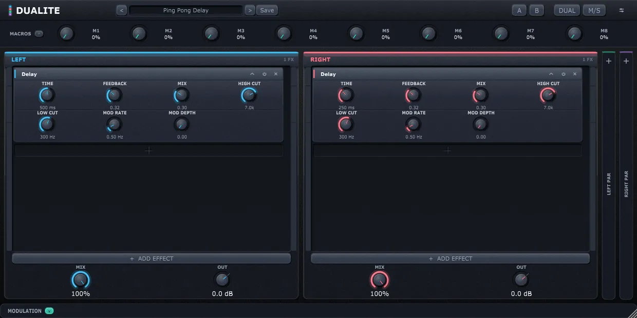Open the settings sliders icon at top right

click(622, 10)
